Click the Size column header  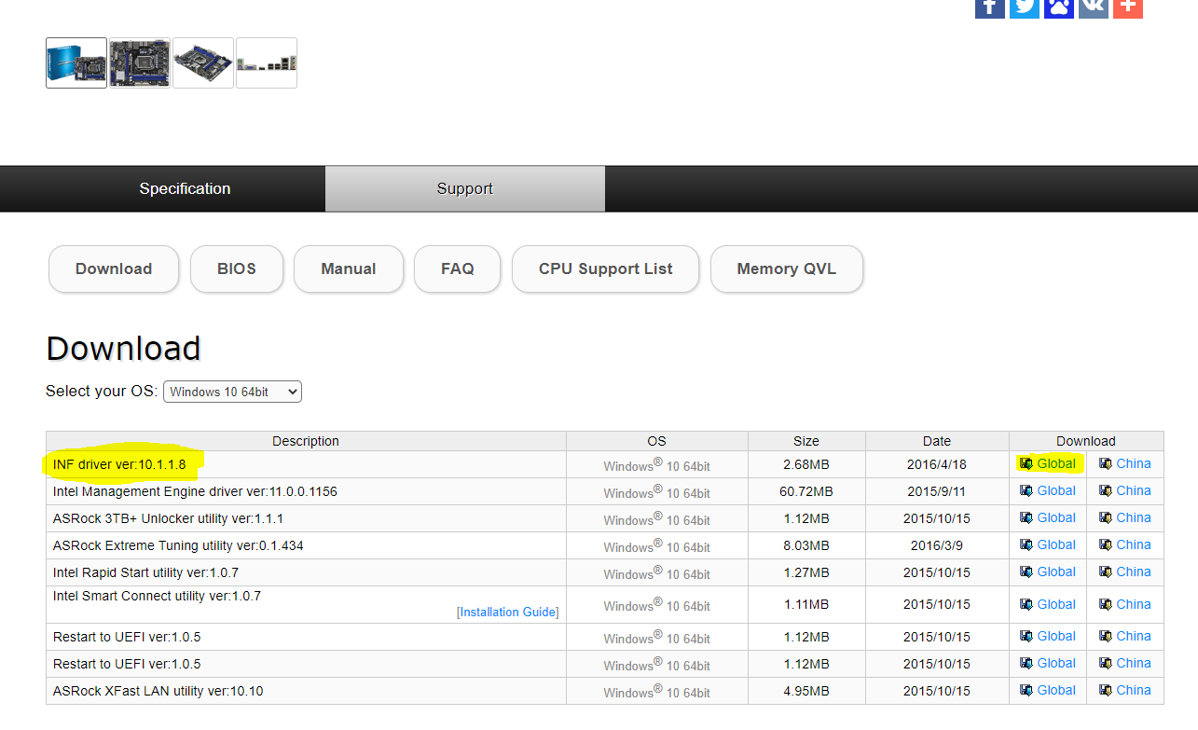(x=806, y=441)
